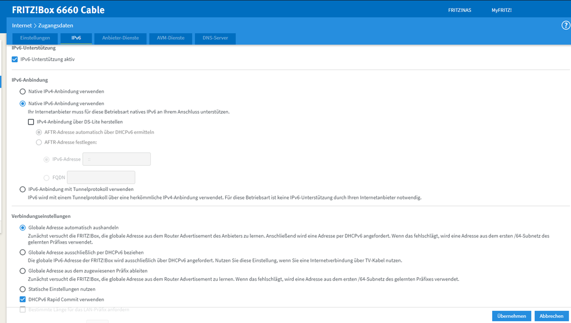
Task: Select the IPv6 tab
Action: pyautogui.click(x=76, y=38)
